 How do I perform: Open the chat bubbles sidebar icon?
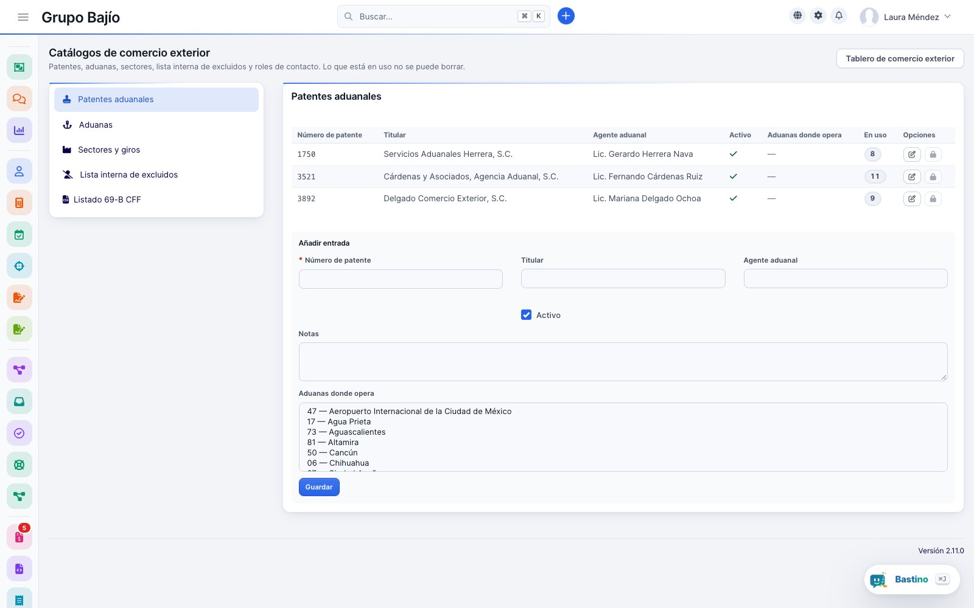pos(19,98)
